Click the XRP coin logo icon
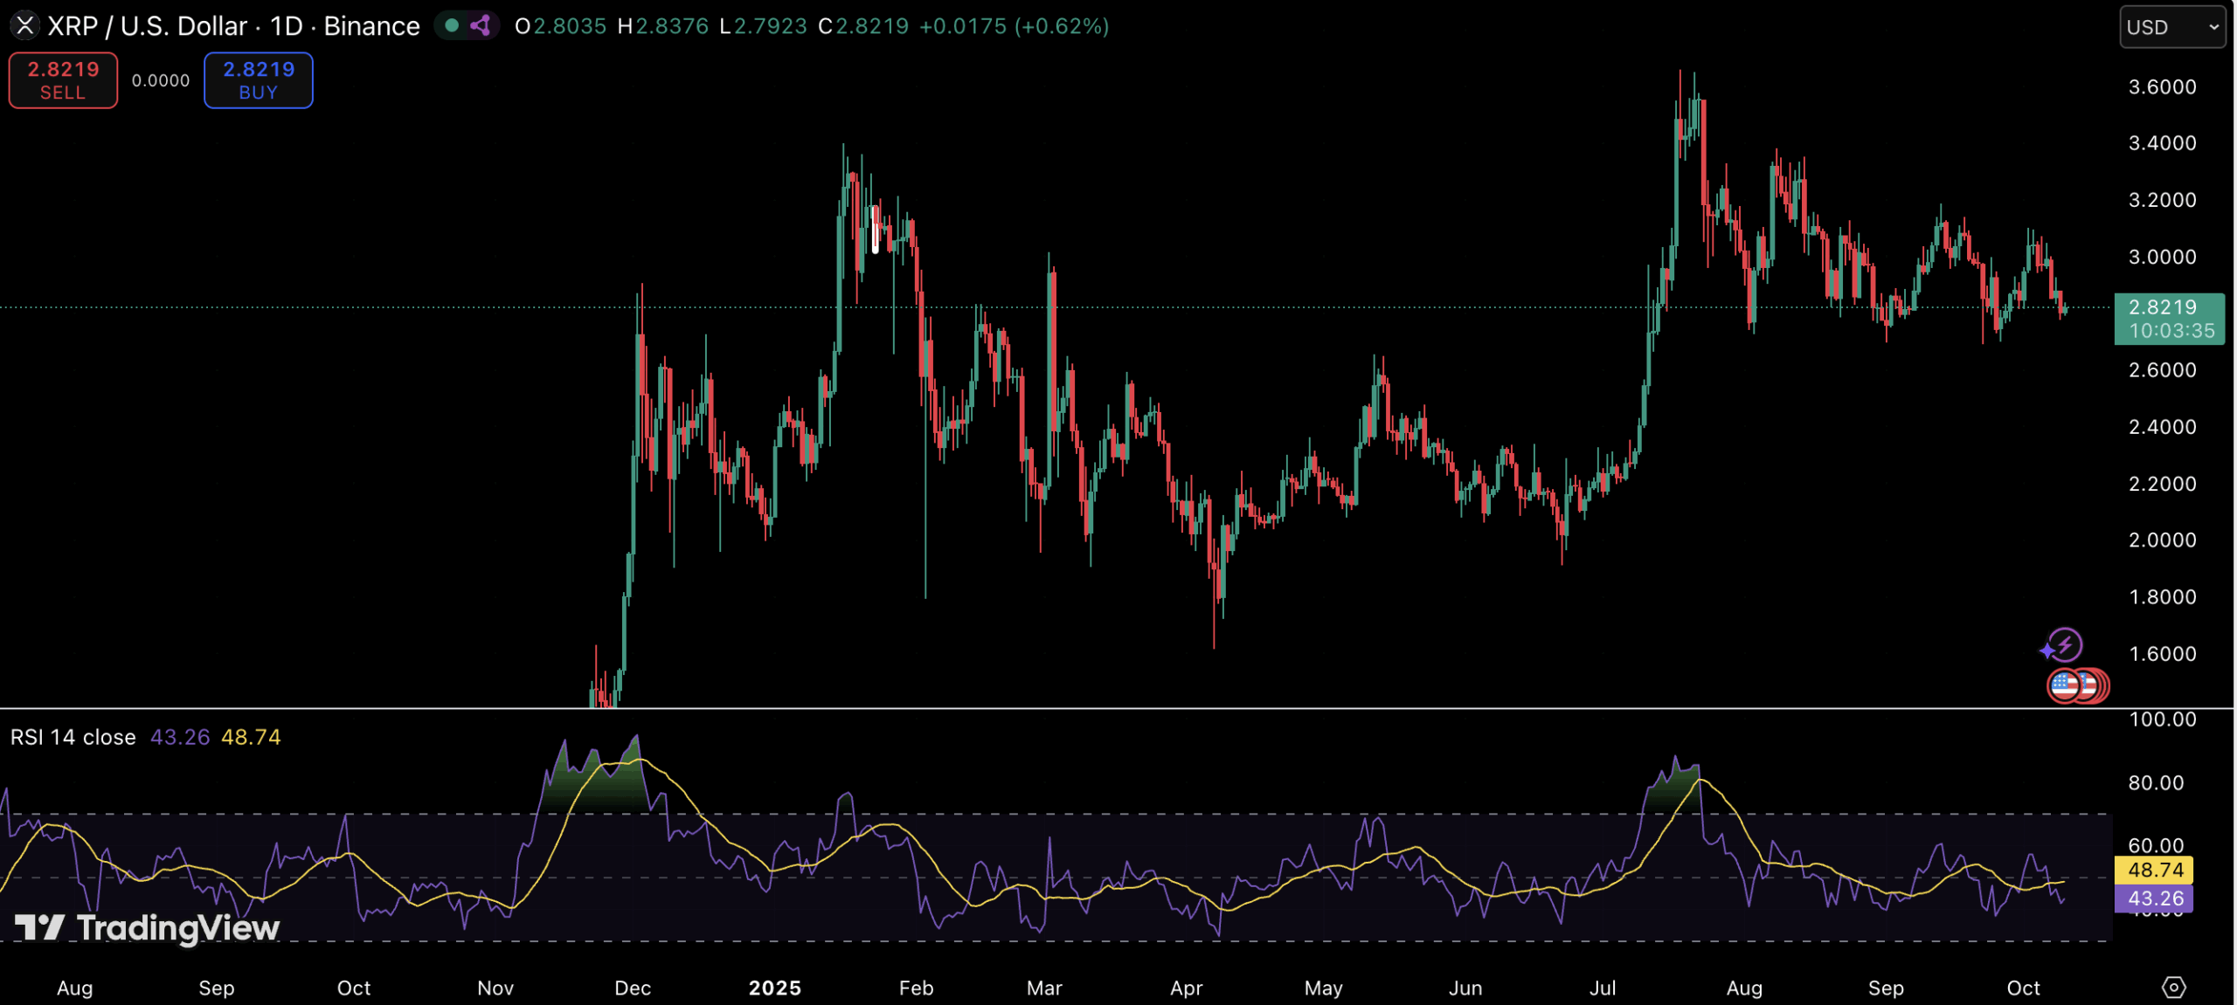 click(24, 26)
